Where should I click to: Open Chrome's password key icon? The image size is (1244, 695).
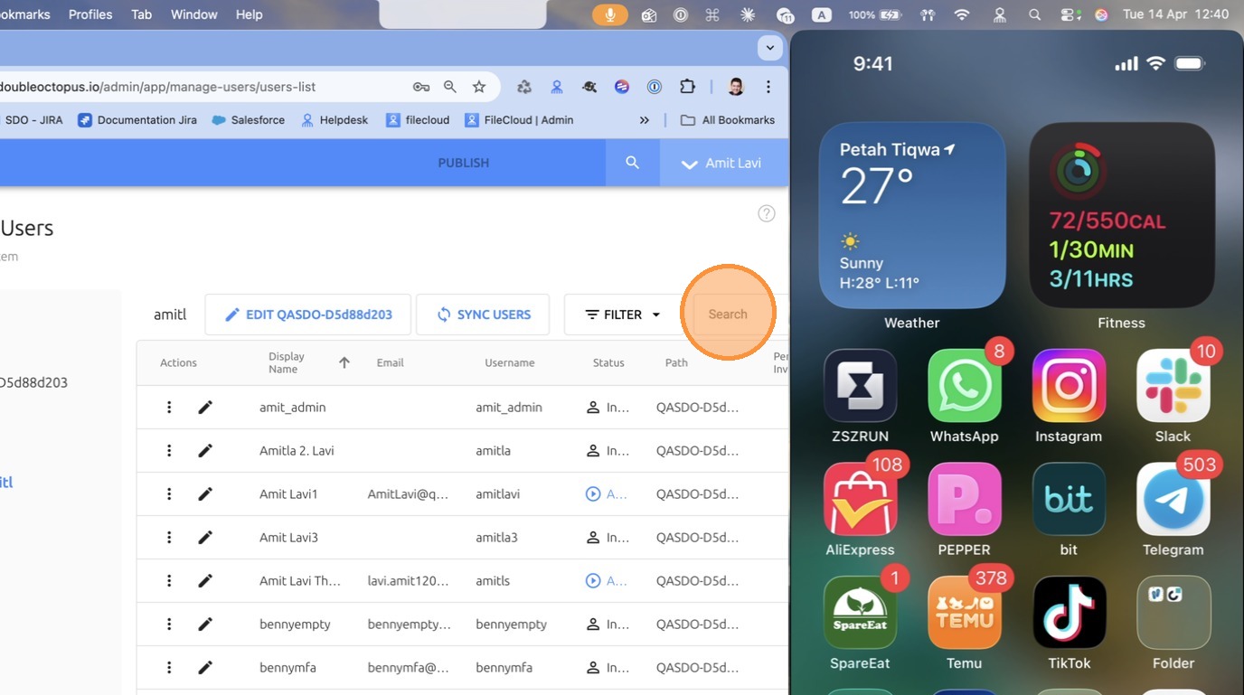pyautogui.click(x=421, y=87)
